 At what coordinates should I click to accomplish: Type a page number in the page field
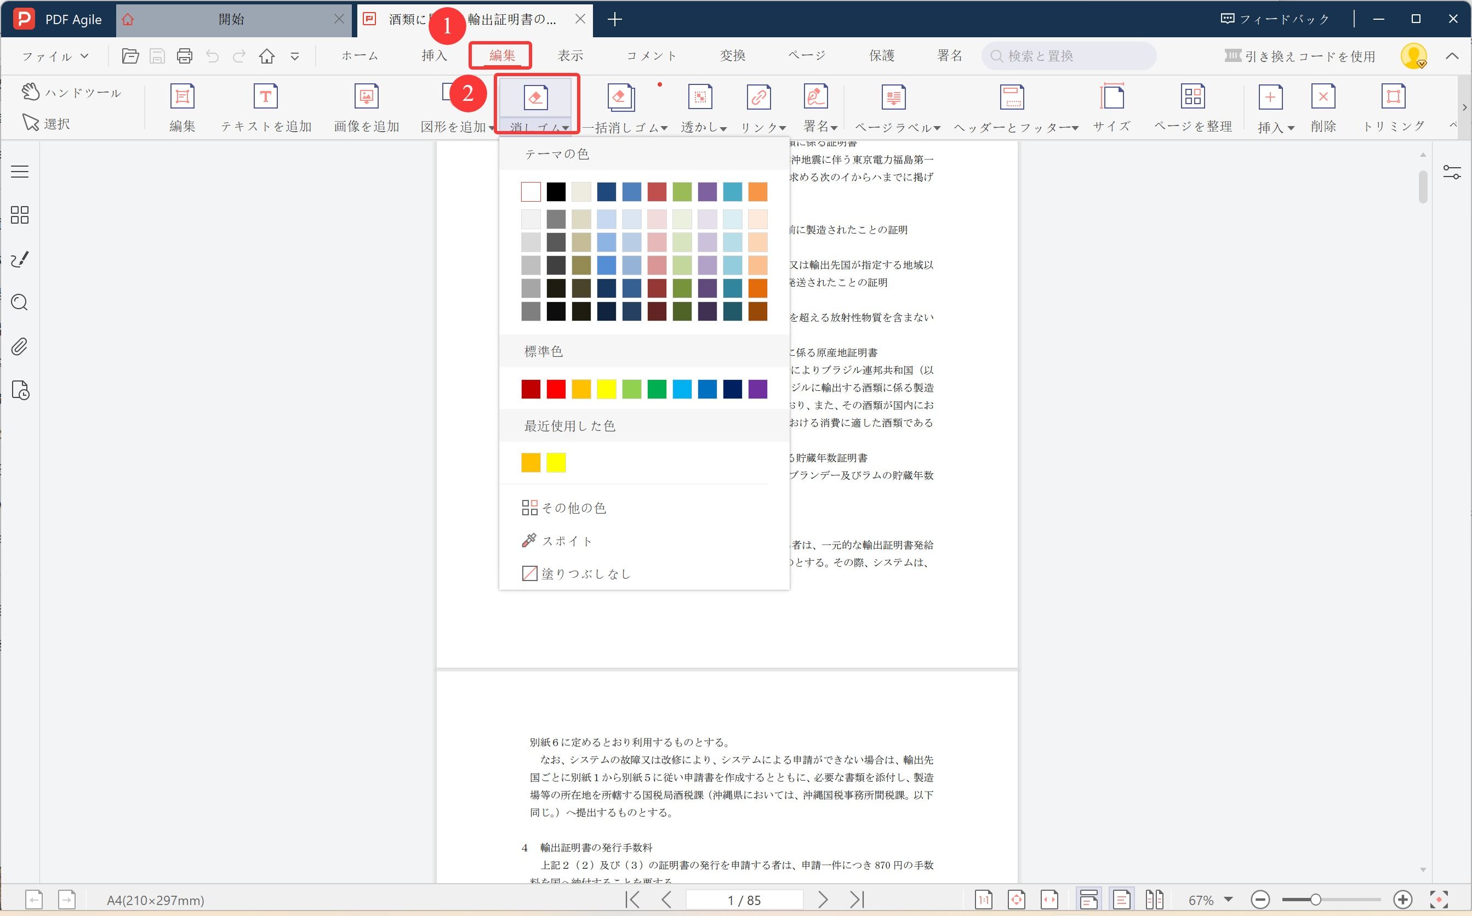click(744, 900)
